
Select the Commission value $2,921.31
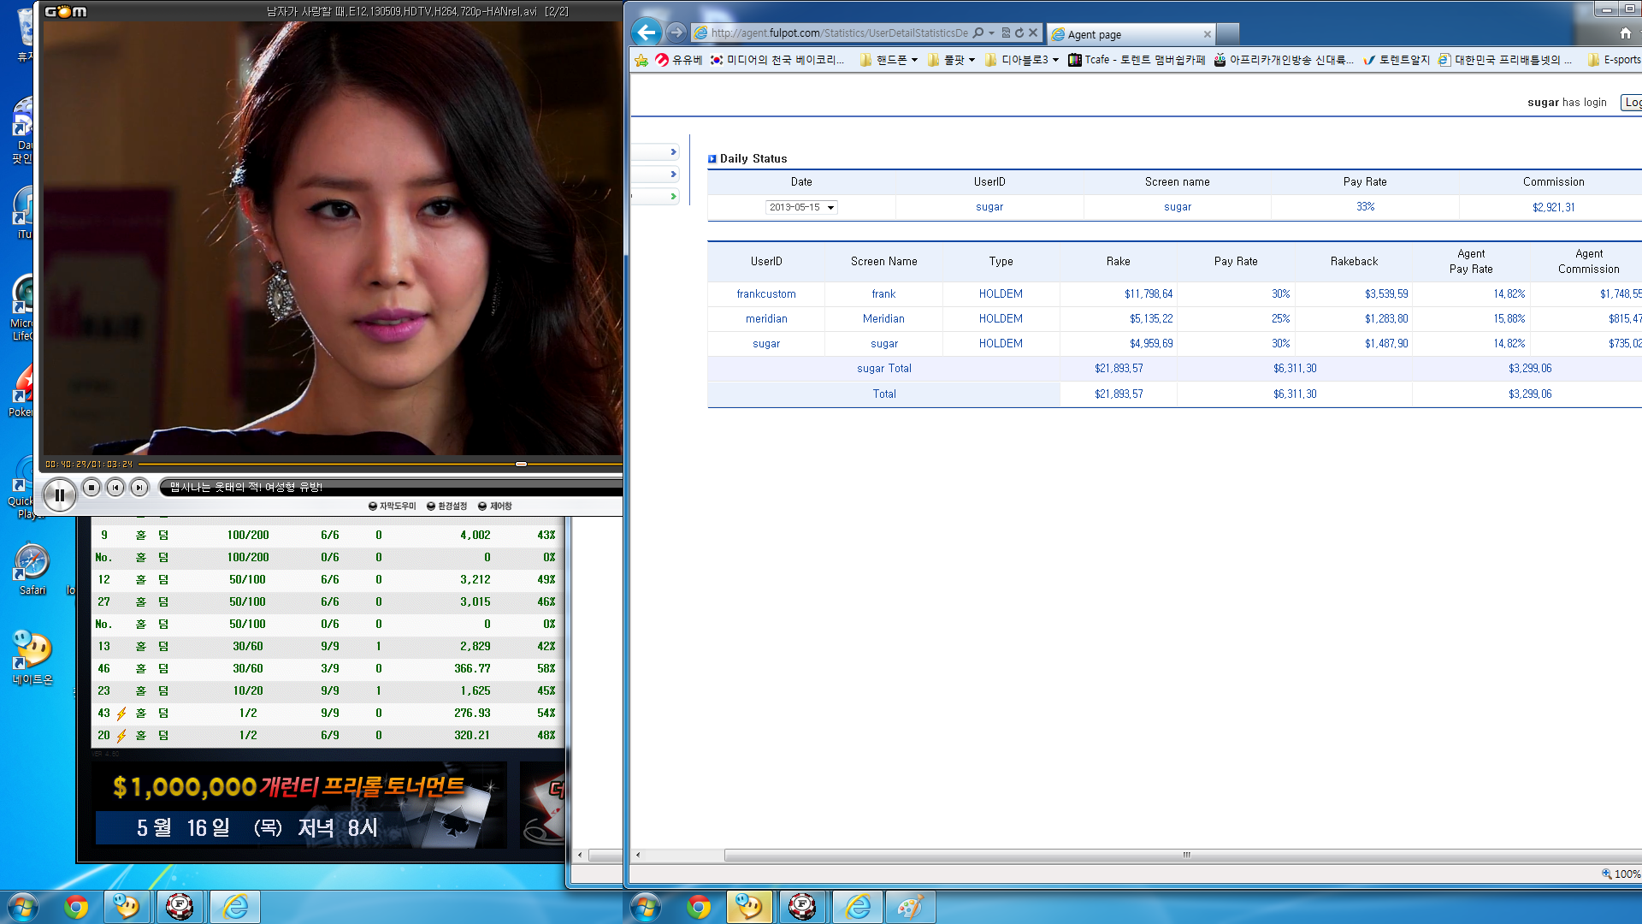(x=1553, y=207)
